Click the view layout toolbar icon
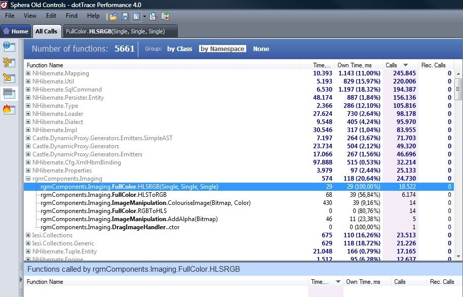Screen dimensions: 463x297 pos(136,16)
